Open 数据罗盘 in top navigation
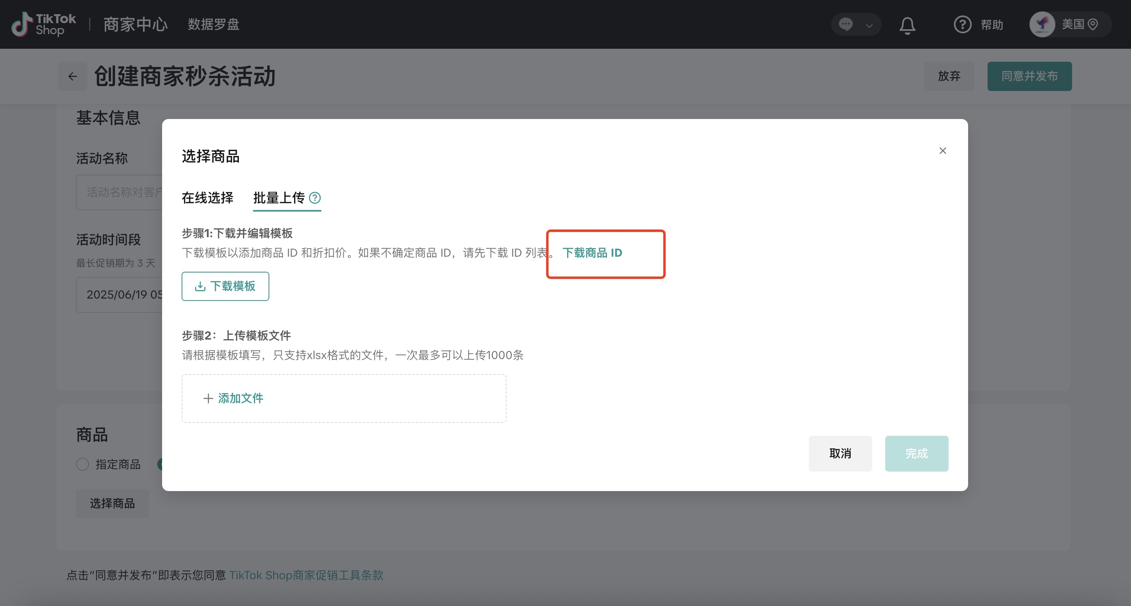 click(x=213, y=25)
